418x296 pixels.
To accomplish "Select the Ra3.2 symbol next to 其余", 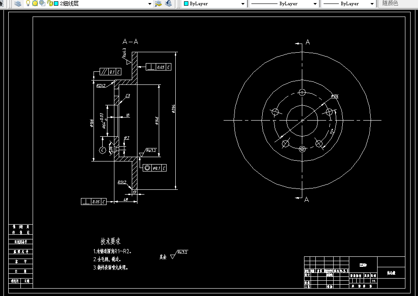I will pyautogui.click(x=179, y=254).
